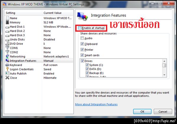Click the Hard Disk 2 drive icon
The height and width of the screenshot is (124, 177).
coord(7,32)
